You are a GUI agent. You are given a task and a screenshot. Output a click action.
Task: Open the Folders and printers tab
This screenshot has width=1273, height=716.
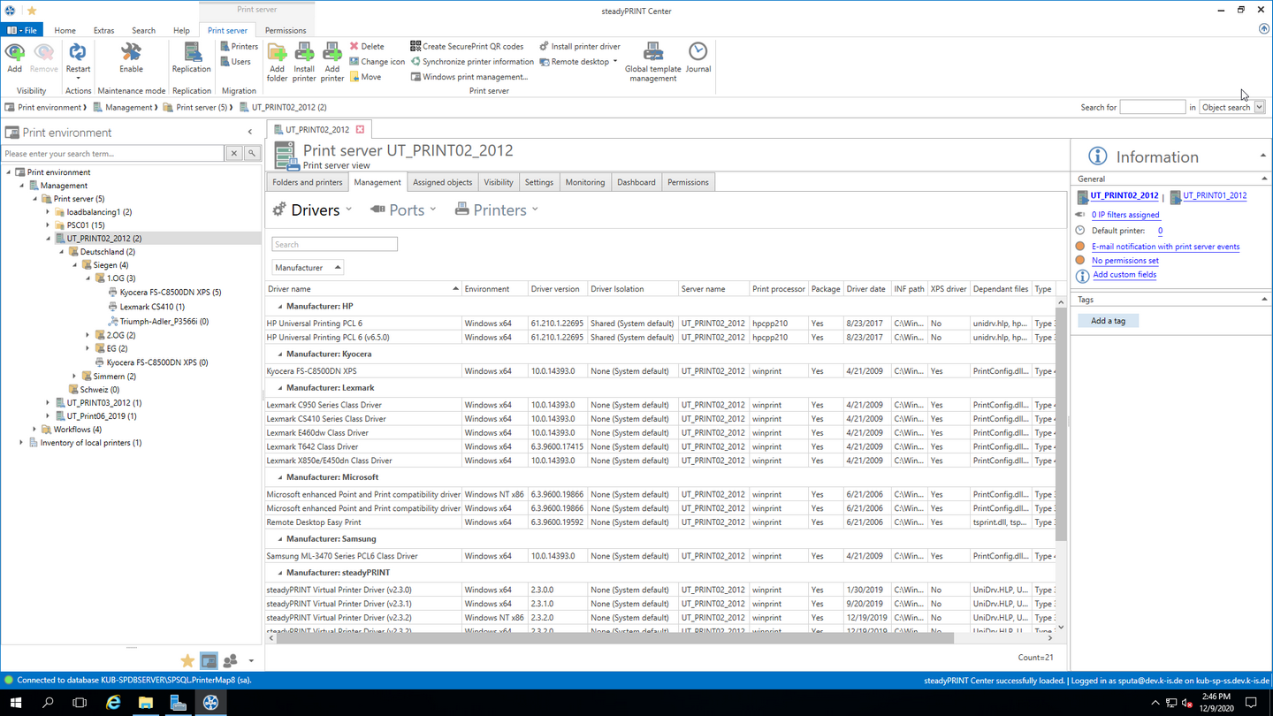coord(308,182)
